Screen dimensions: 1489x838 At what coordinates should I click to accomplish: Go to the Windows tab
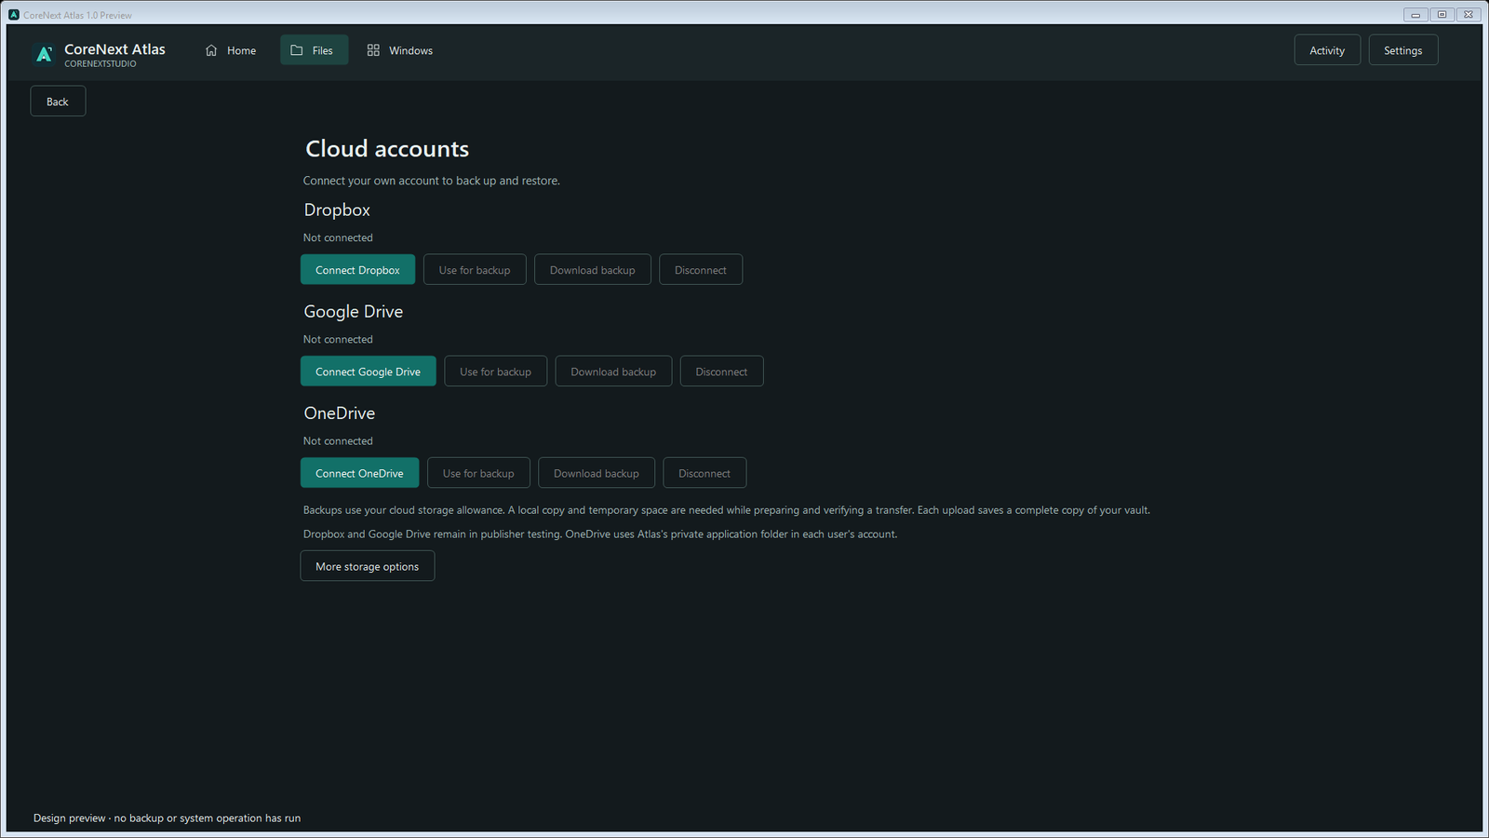coord(400,50)
